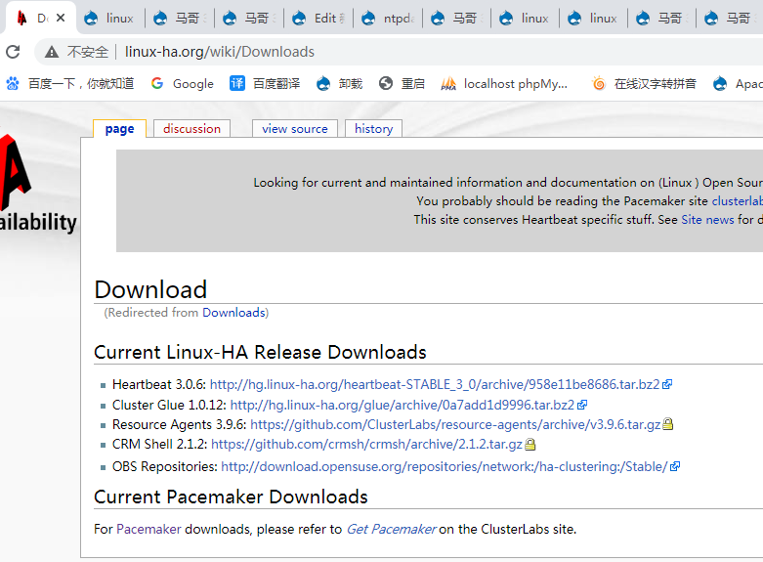The height and width of the screenshot is (562, 763).
Task: Click the Linux-HA favicon on active tab
Action: [21, 18]
